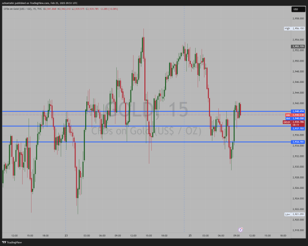
Task: Click the 2,940.494 blue price label
Action: click(x=298, y=111)
